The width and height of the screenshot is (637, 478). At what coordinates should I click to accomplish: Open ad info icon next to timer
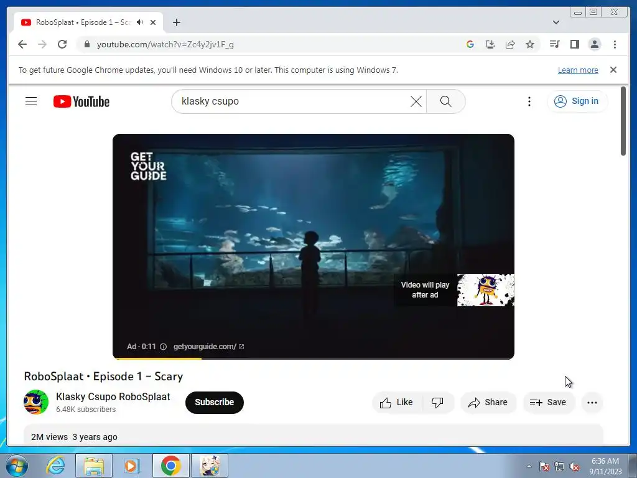coord(164,347)
